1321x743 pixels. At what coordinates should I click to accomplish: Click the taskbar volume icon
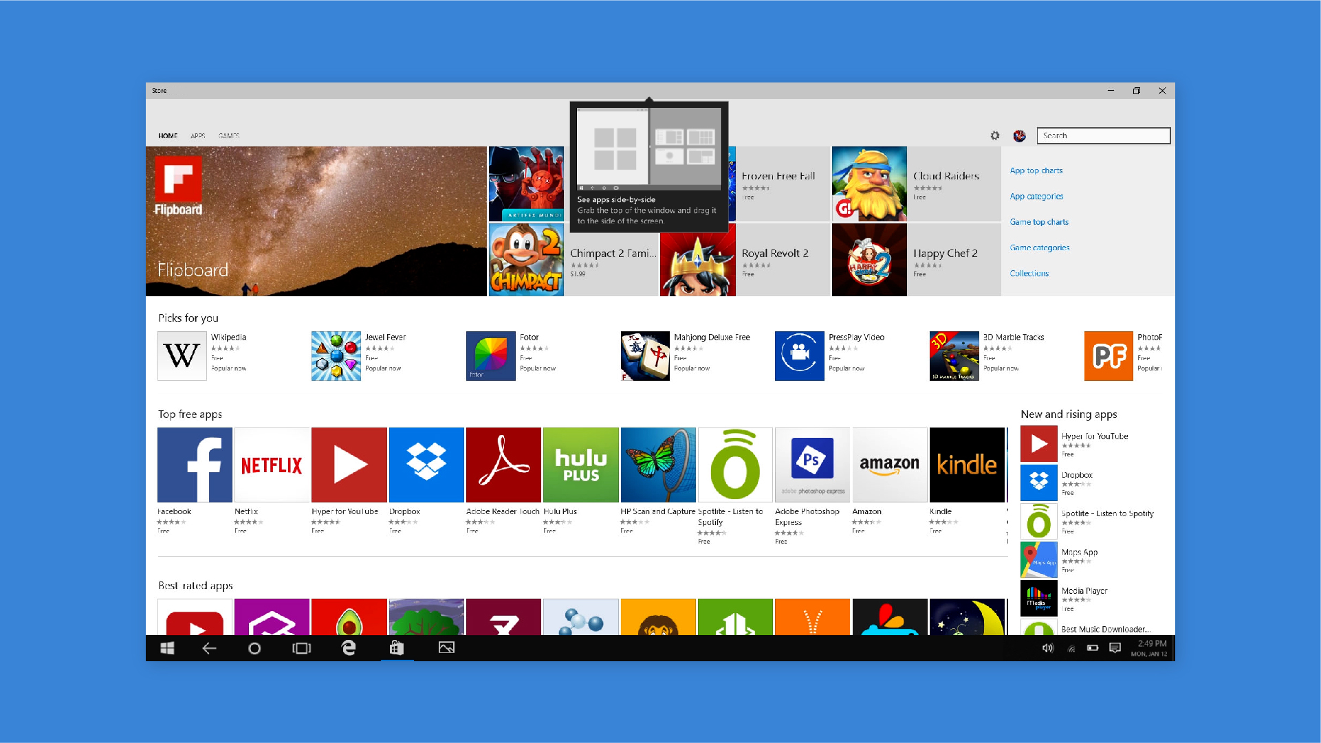coord(1047,648)
